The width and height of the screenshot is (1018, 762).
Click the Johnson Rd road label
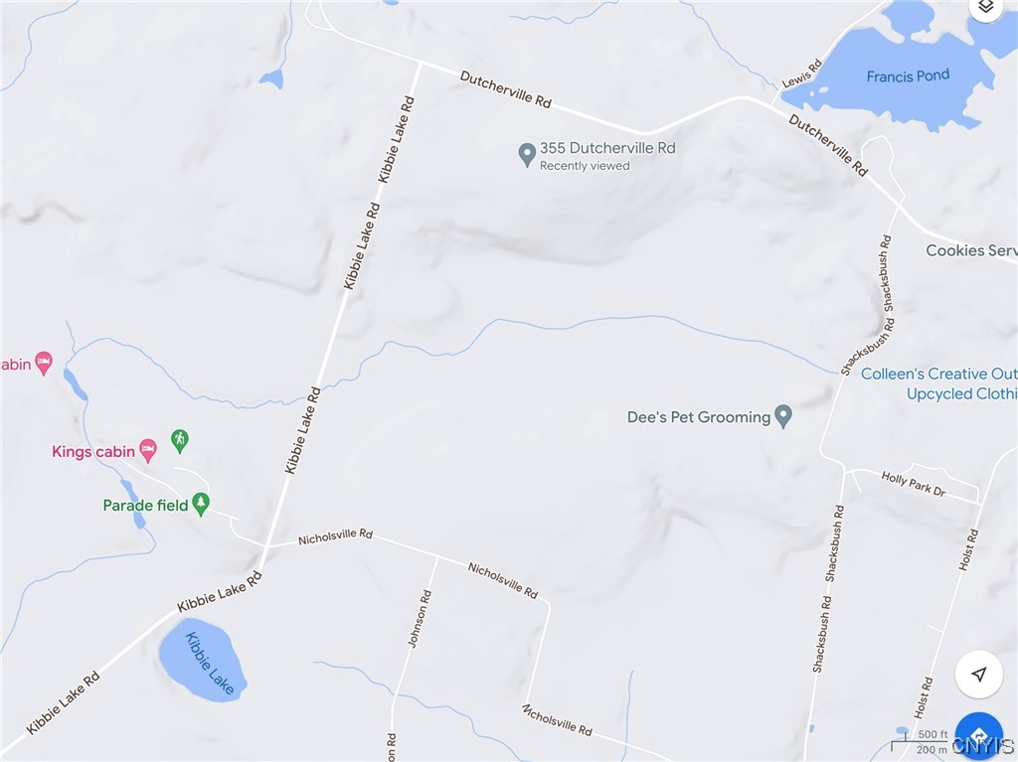[420, 619]
